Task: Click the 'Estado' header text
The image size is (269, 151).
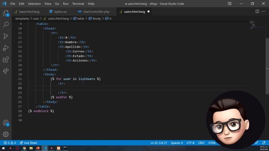Action: coord(78,56)
